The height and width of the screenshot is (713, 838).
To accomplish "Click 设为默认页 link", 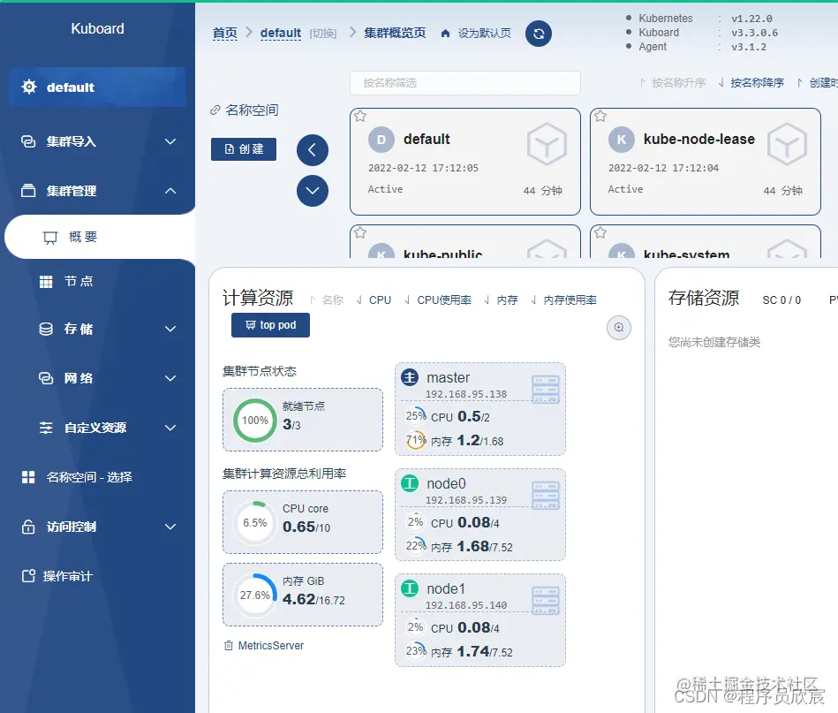I will [484, 34].
